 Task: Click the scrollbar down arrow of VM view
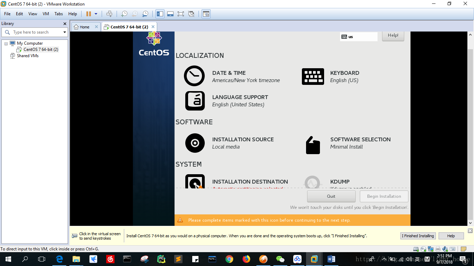pyautogui.click(x=471, y=223)
